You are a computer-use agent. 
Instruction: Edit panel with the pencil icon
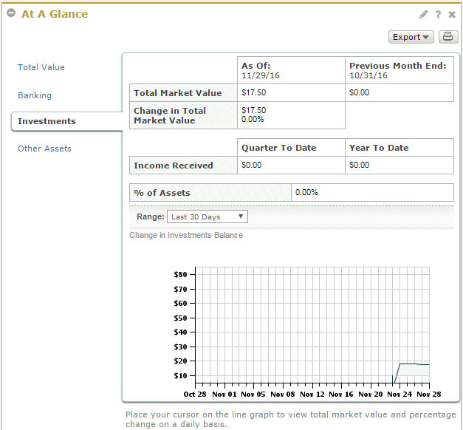point(423,14)
